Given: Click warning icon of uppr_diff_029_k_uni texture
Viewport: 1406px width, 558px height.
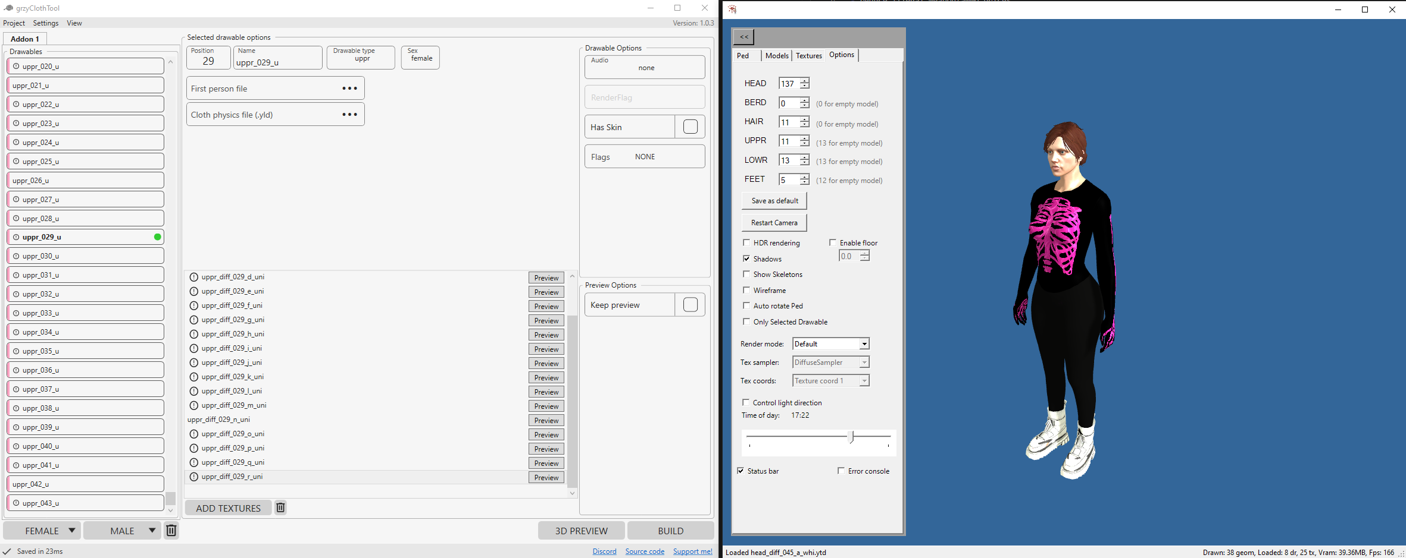Looking at the screenshot, I should 194,377.
